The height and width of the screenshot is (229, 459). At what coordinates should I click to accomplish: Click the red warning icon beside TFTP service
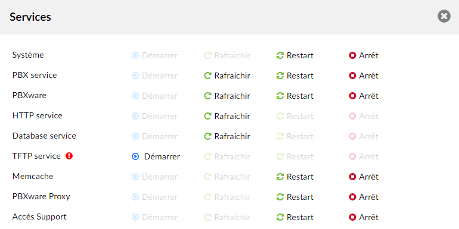(69, 156)
